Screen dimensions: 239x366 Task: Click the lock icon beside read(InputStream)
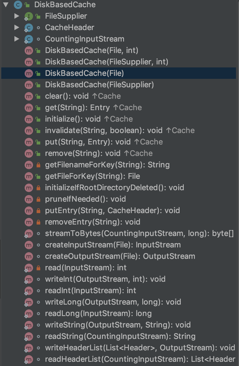point(38,268)
